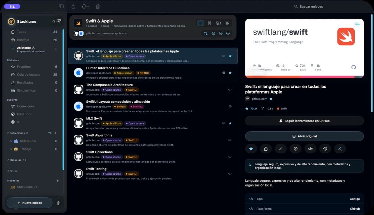Click the Abrir original button
Viewport: 374px width, 215px height.
304,136
